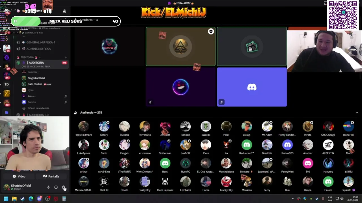Select KingtekaOficial in channel speaker list
The width and height of the screenshot is (362, 203).
click(x=36, y=78)
